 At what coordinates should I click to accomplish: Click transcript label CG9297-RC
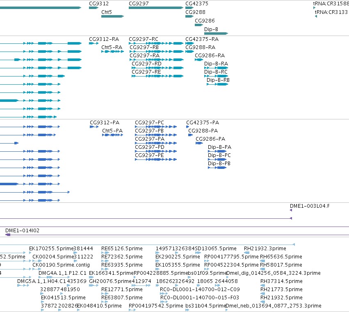tap(144, 39)
